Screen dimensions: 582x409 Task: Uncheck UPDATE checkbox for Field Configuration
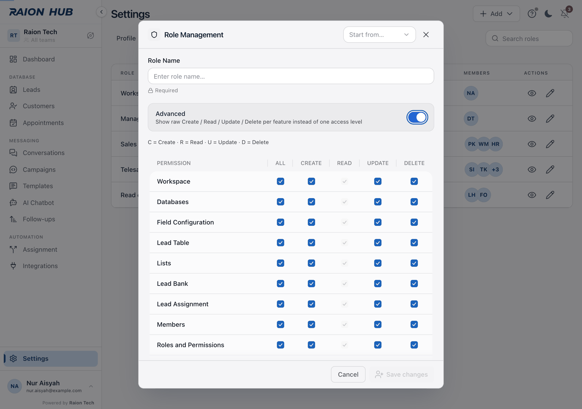[x=378, y=222]
